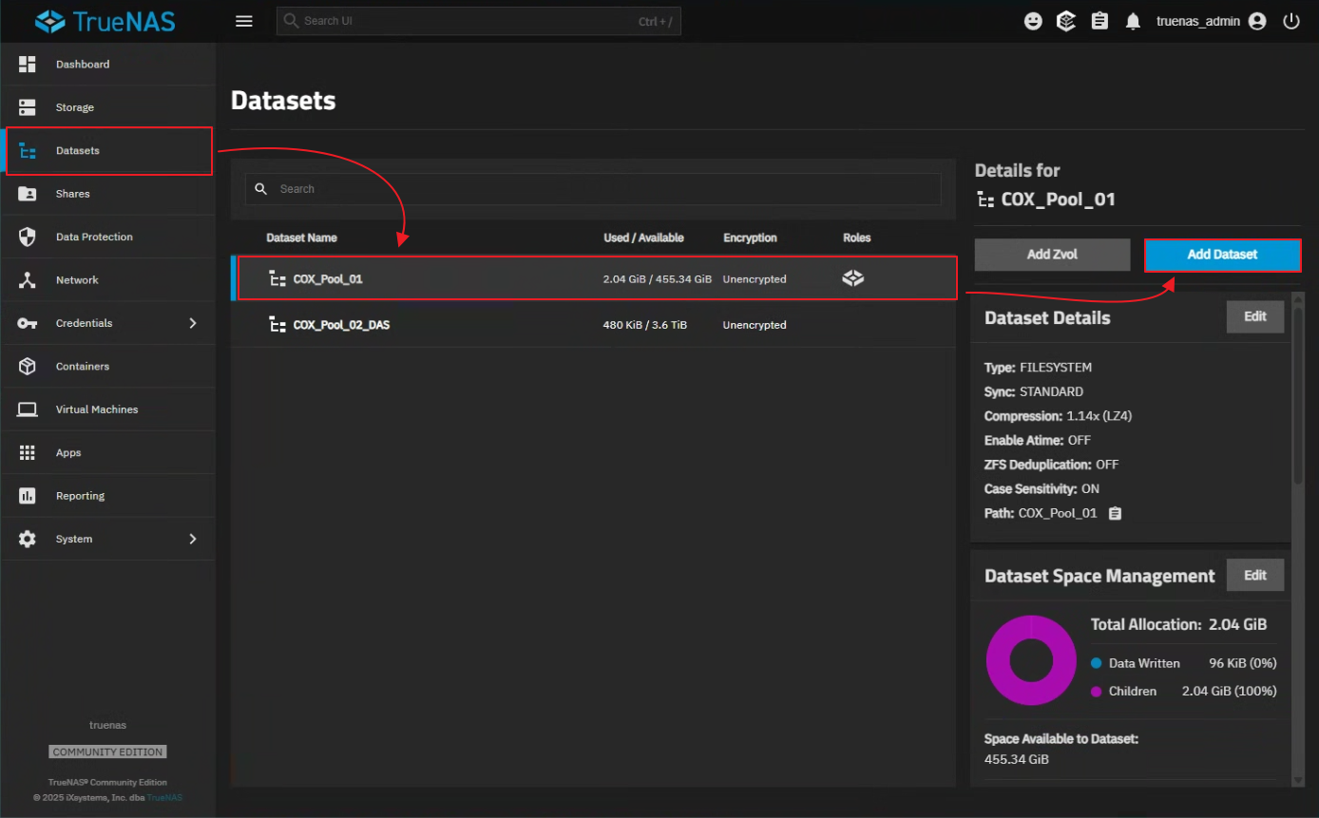Click the COX_Pool_01 roles icon

coord(853,278)
